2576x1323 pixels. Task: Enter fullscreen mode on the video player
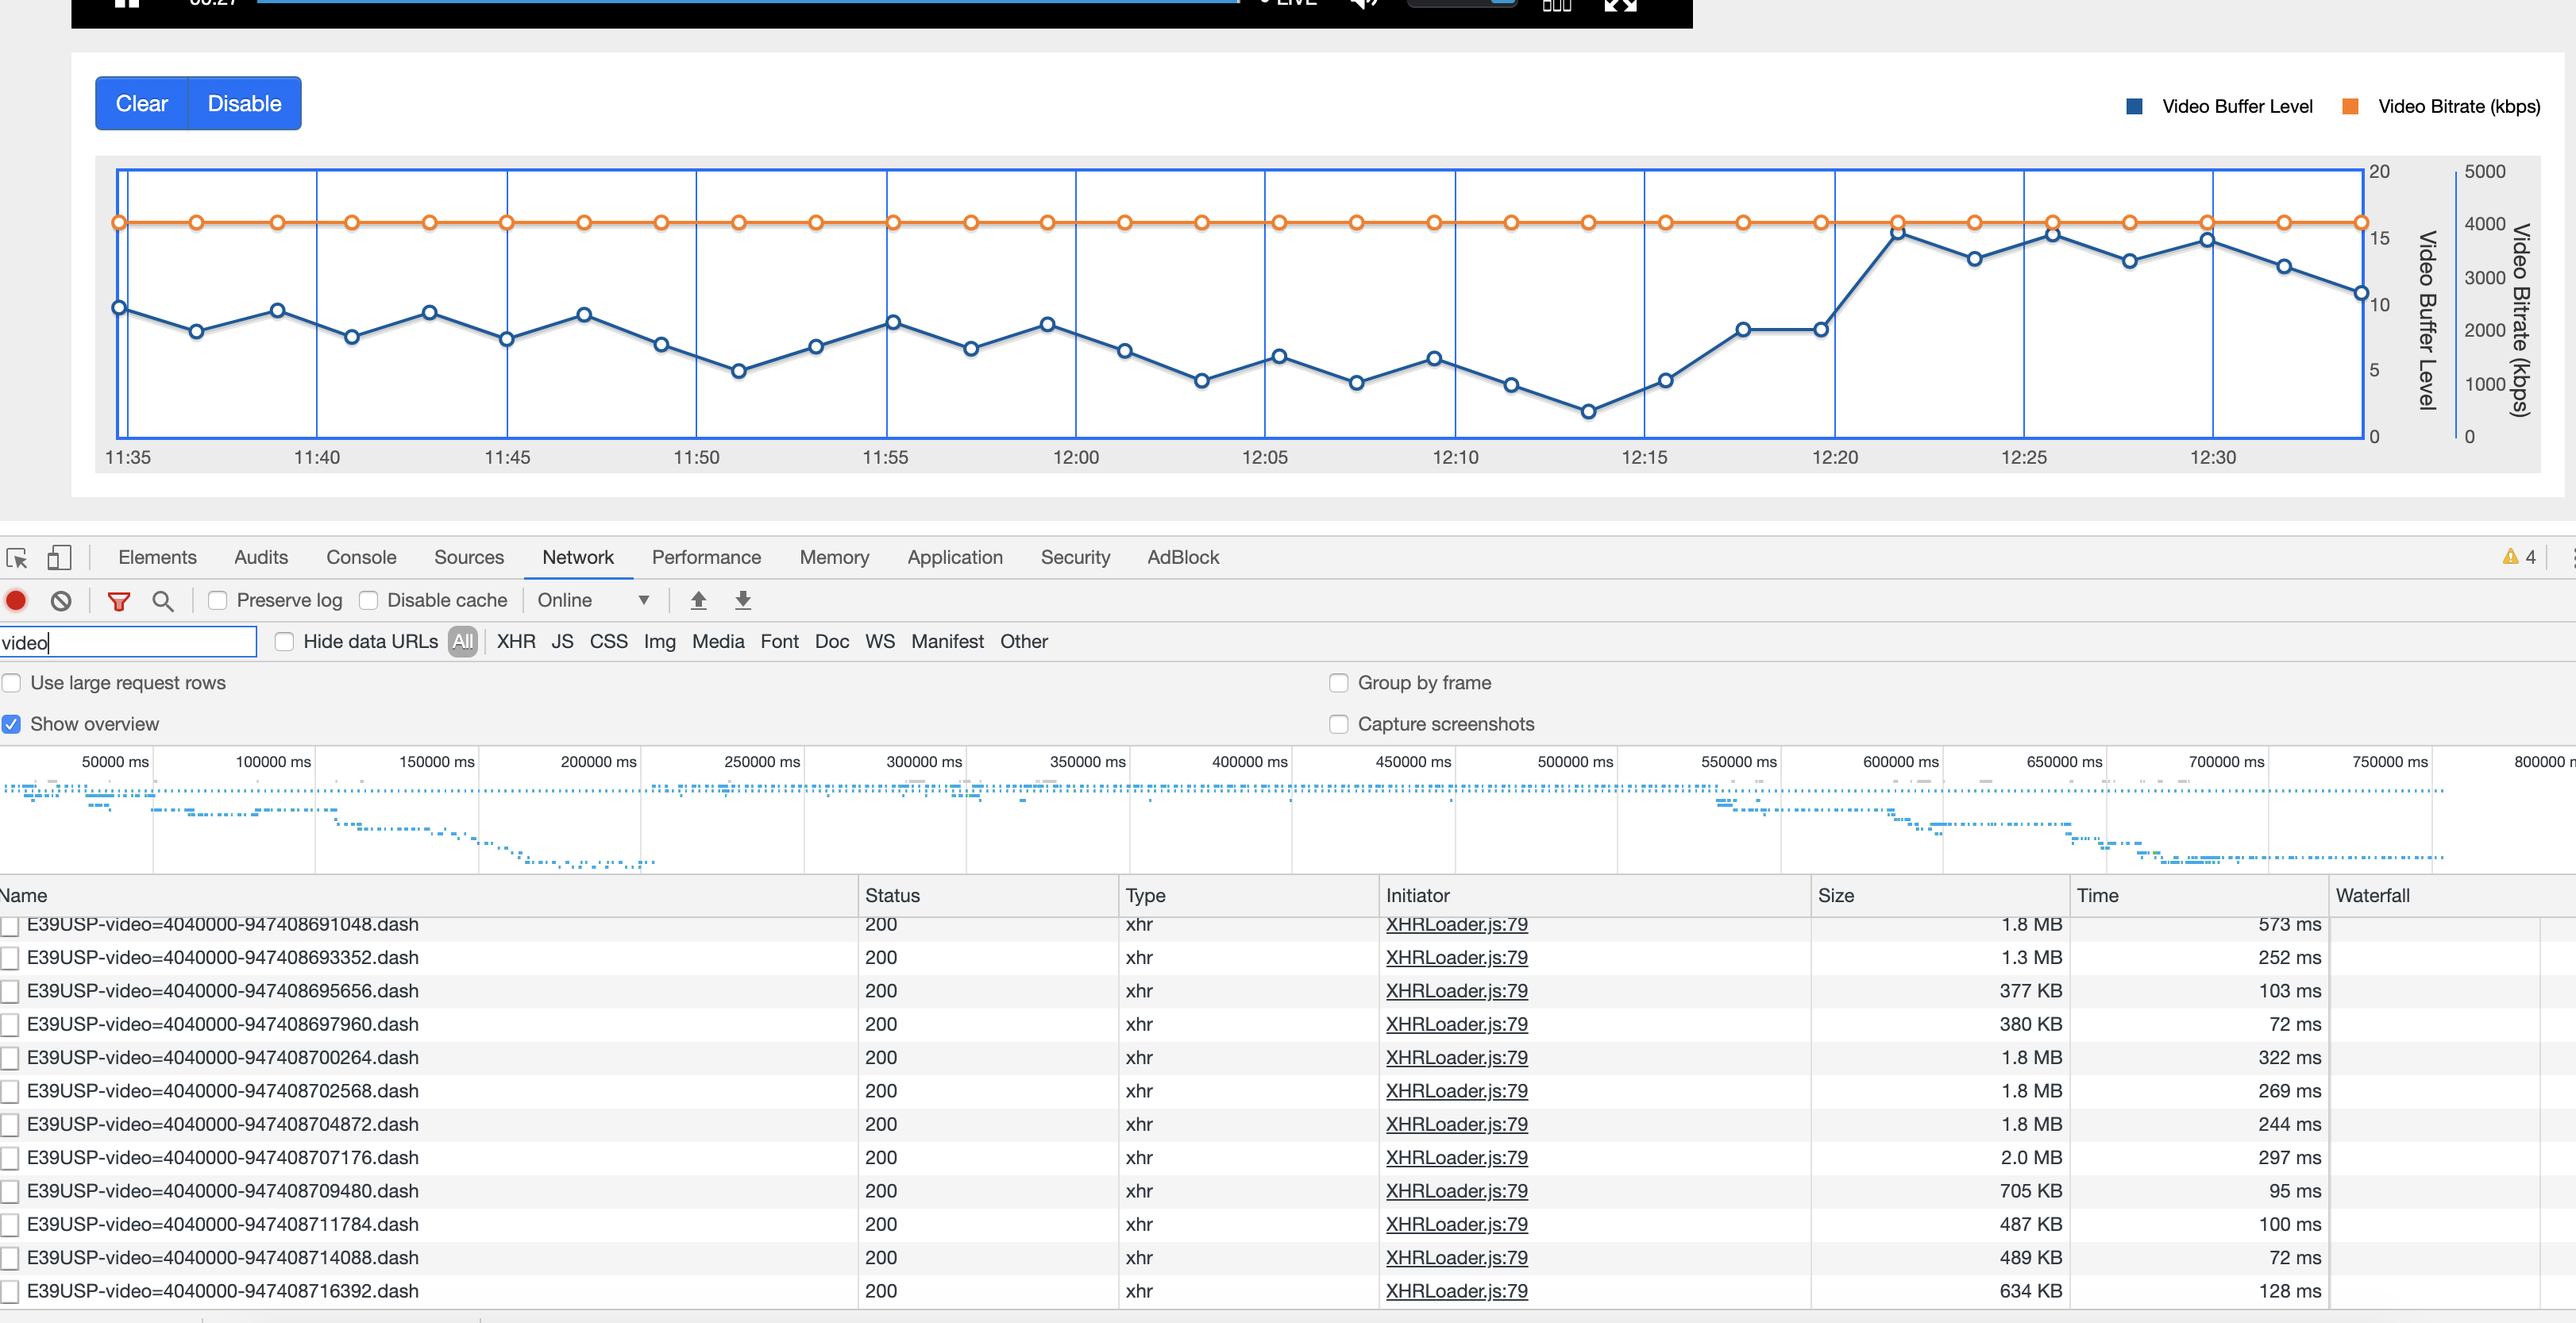(x=1619, y=5)
